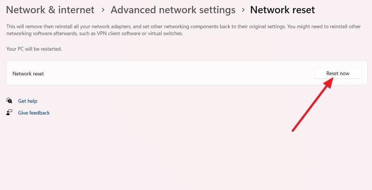
Task: Open Advanced network settings breadcrumb
Action: tap(173, 10)
